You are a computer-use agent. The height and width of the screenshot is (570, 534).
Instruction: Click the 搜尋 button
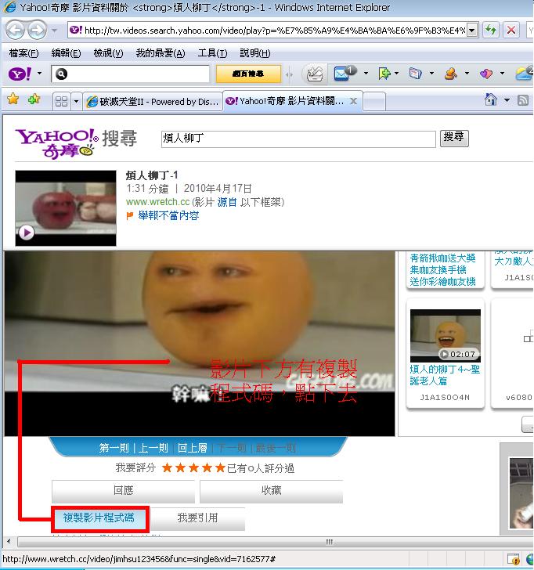tap(454, 138)
